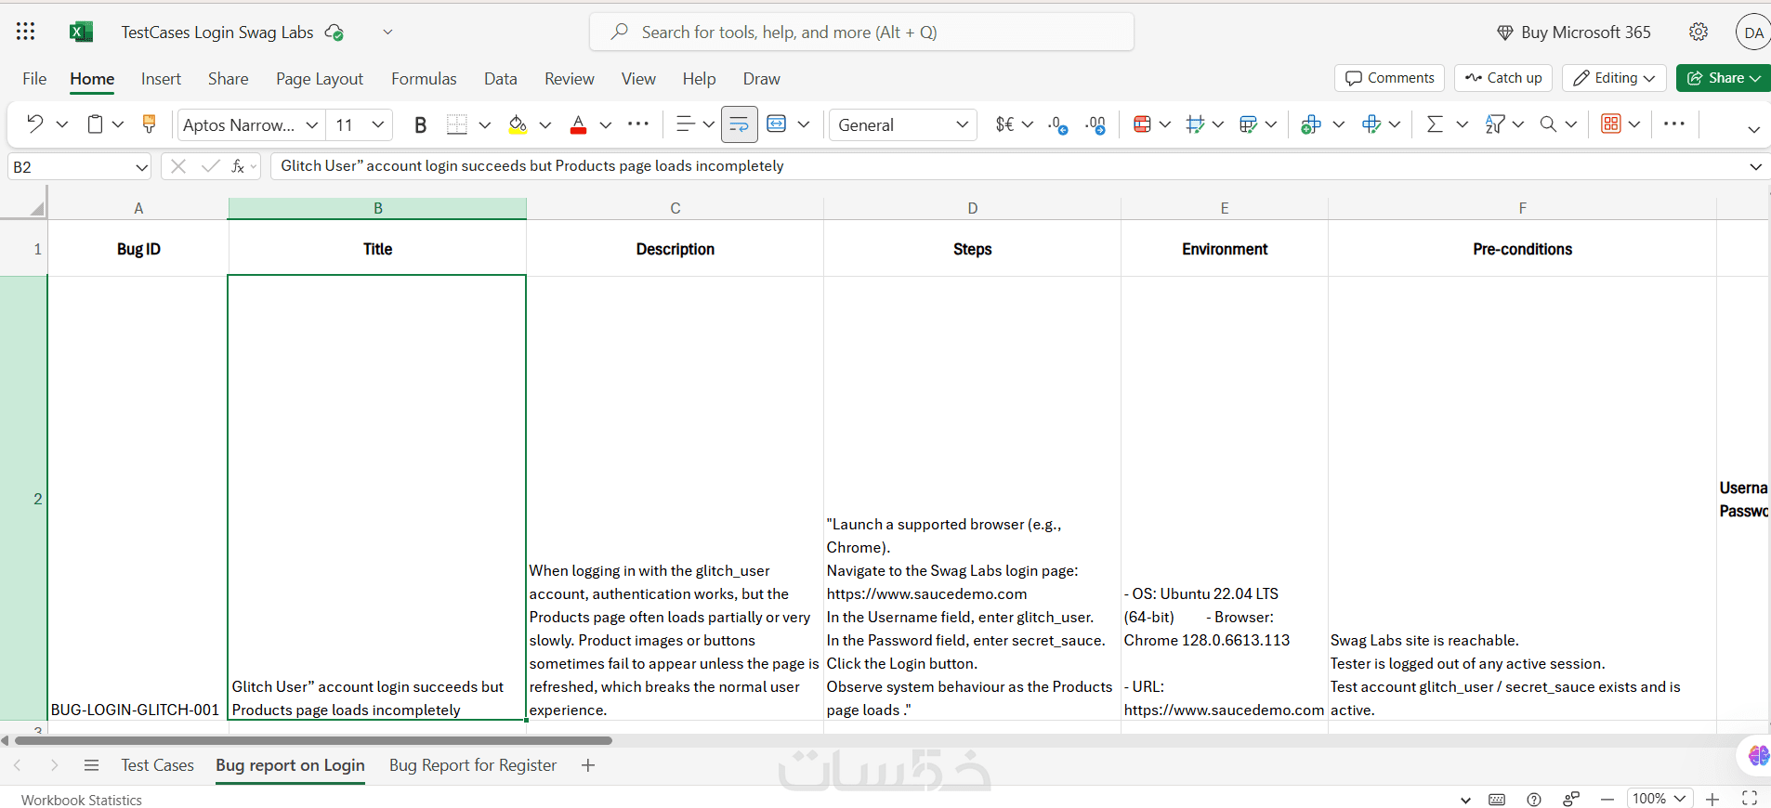1771x808 pixels.
Task: Click the green Share button
Action: coord(1724,78)
